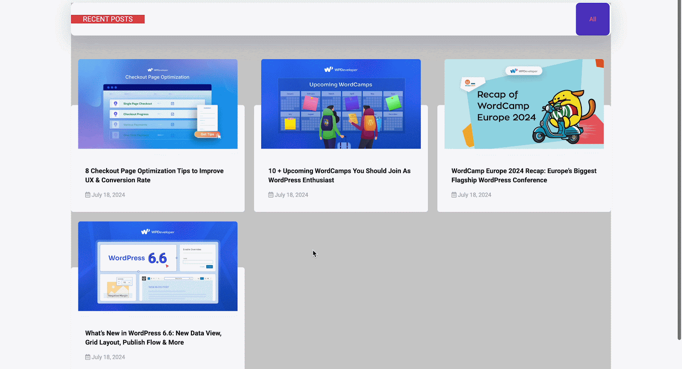Open the WordPress 6.6 post thumbnail
The height and width of the screenshot is (369, 682).
[158, 266]
